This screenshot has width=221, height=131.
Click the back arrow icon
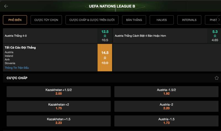tap(6, 6)
